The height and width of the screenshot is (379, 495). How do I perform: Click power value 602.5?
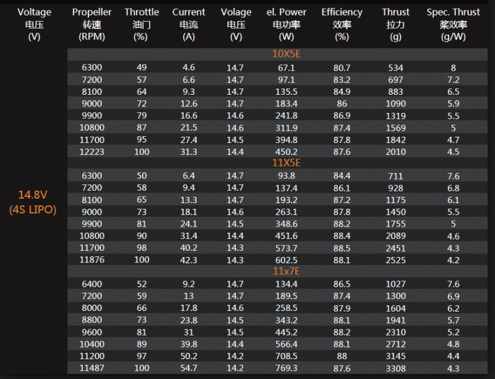pos(286,260)
